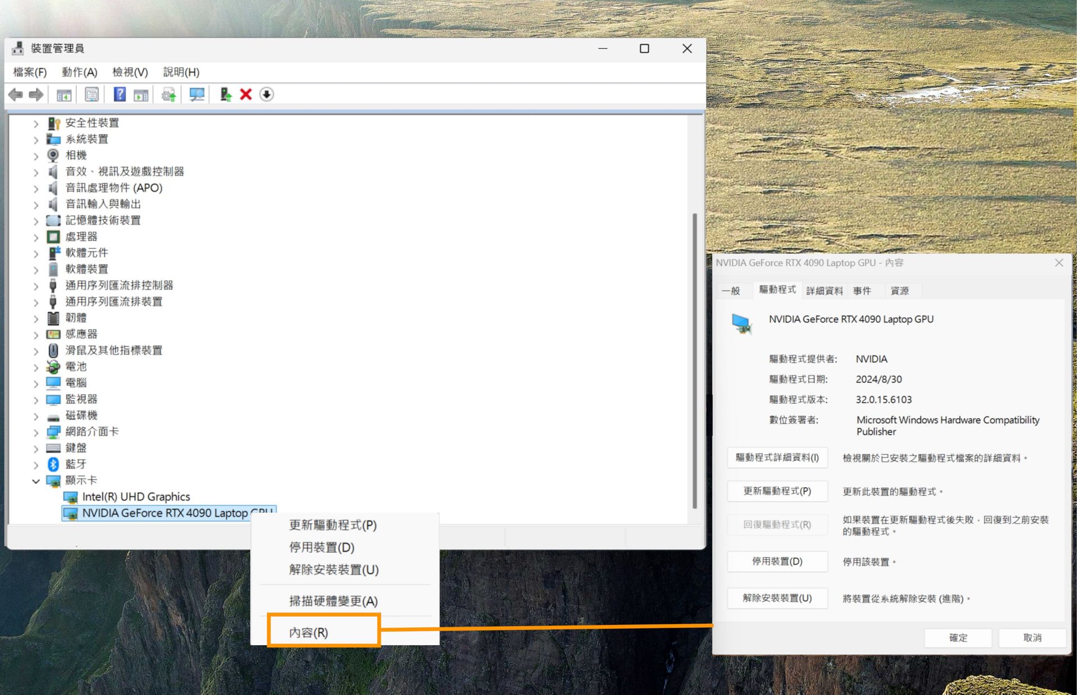
Task: Expand the 處理器 category chevron
Action: [x=36, y=237]
